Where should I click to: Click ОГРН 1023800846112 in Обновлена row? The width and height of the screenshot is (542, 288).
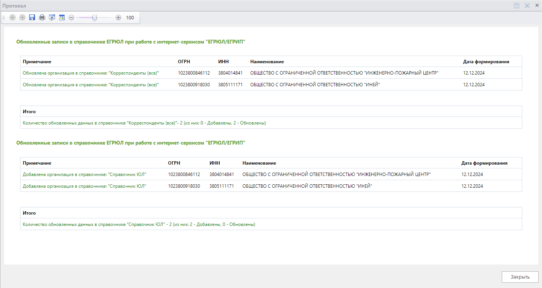(194, 73)
